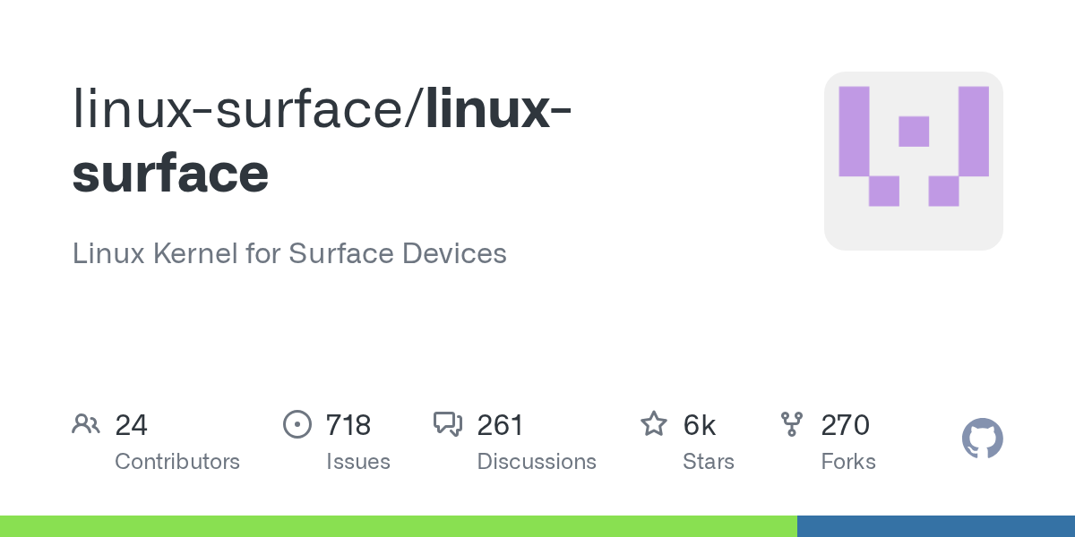Click the Stars label text

pyautogui.click(x=708, y=462)
